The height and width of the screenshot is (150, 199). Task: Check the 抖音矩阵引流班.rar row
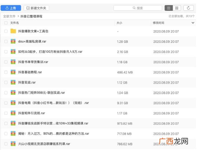6,113
